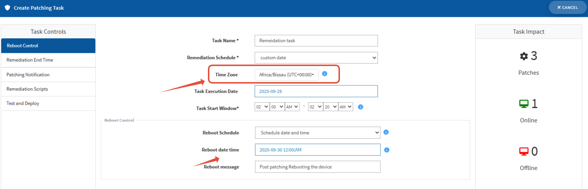Screen dimensions: 588x189
Task: Open the Remediation Schedule dropdown
Action: tap(316, 58)
